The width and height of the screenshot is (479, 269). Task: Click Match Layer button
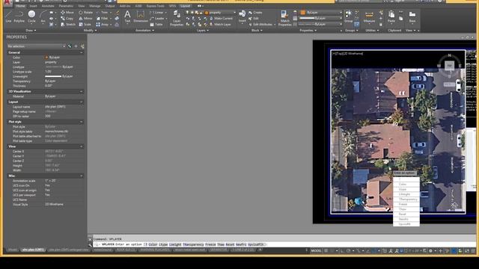tap(220, 24)
